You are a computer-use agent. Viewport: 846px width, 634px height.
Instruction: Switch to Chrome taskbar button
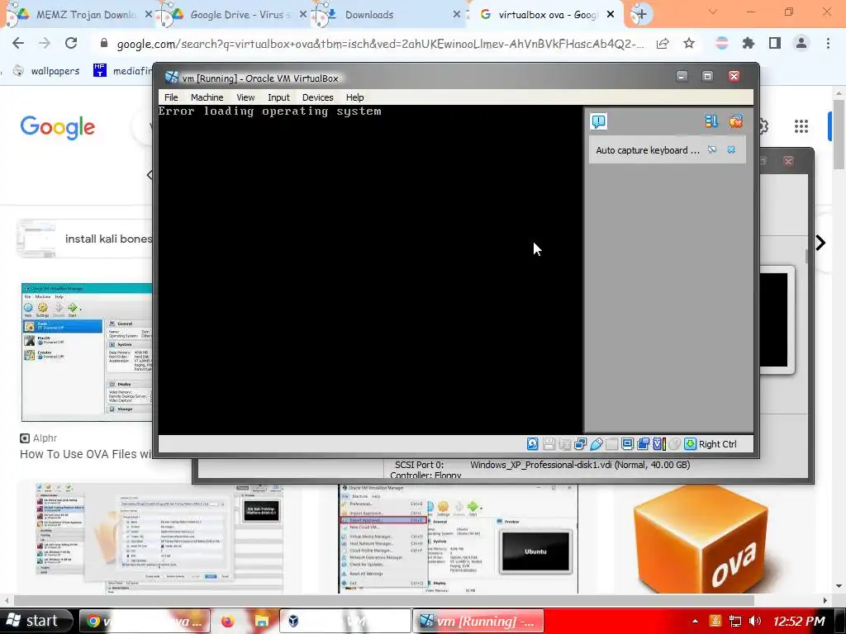pyautogui.click(x=144, y=621)
